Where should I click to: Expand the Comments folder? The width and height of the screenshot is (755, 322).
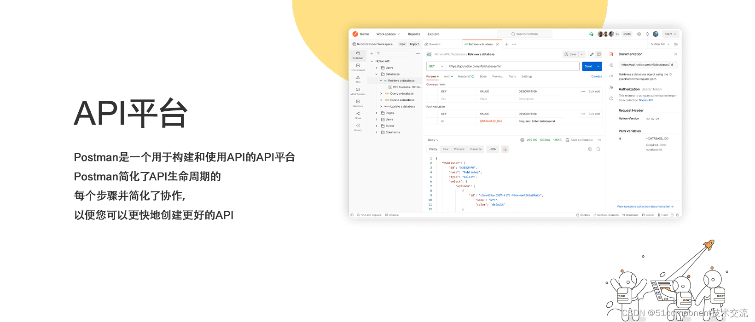pyautogui.click(x=377, y=132)
